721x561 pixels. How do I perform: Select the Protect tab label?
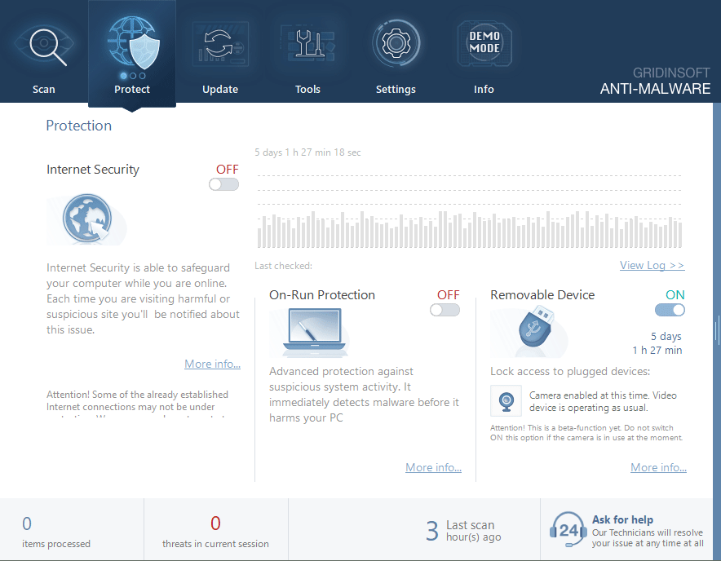pos(132,90)
